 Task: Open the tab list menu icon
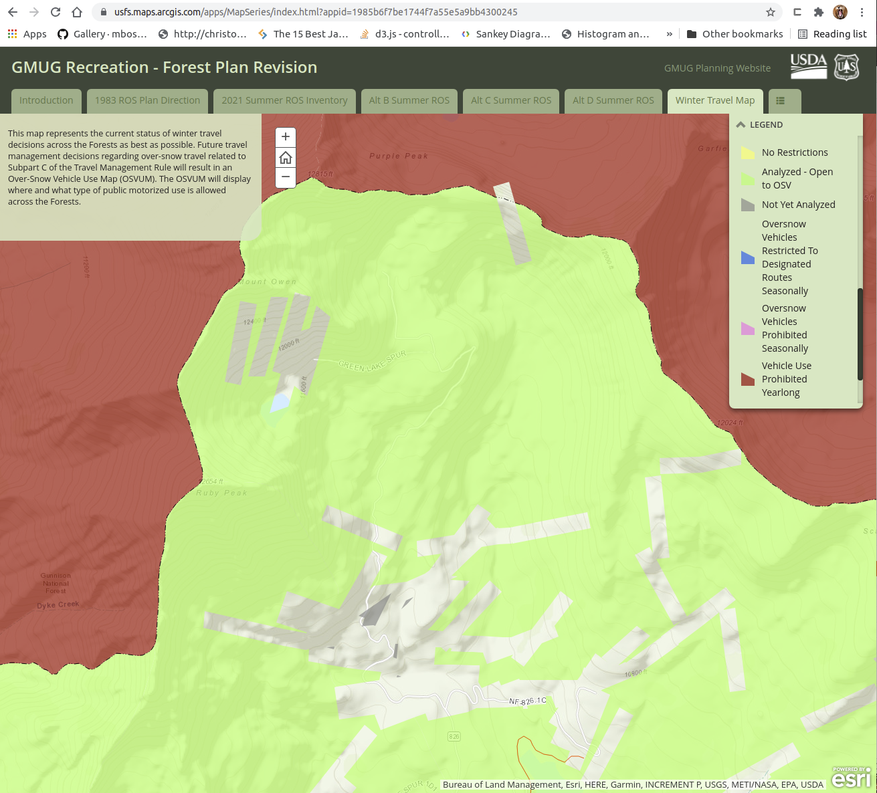coord(780,101)
